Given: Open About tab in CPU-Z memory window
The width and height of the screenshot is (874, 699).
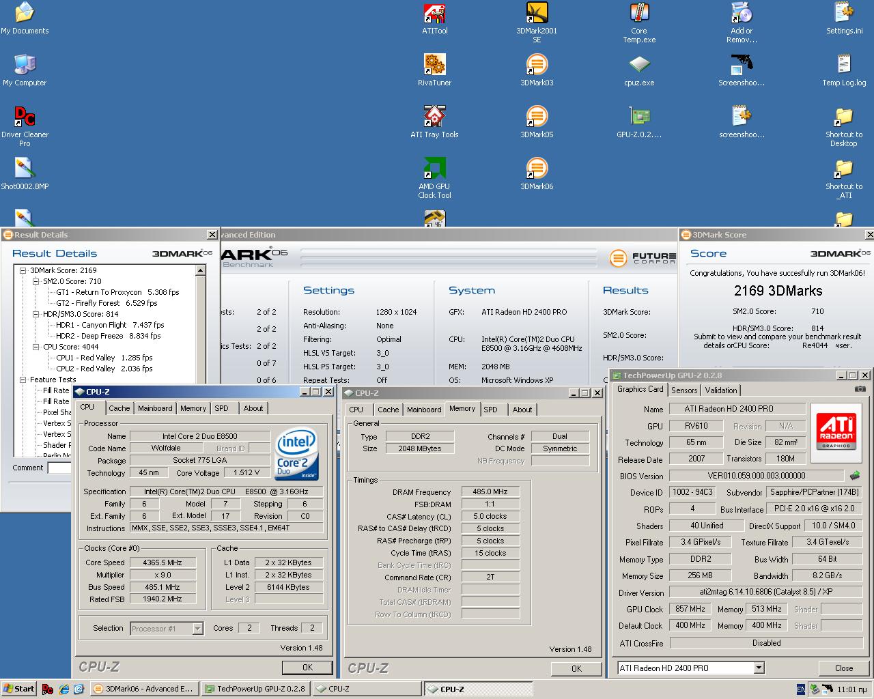Looking at the screenshot, I should pos(522,410).
